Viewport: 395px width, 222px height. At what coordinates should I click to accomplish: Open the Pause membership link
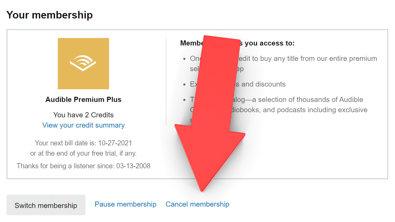click(x=126, y=204)
